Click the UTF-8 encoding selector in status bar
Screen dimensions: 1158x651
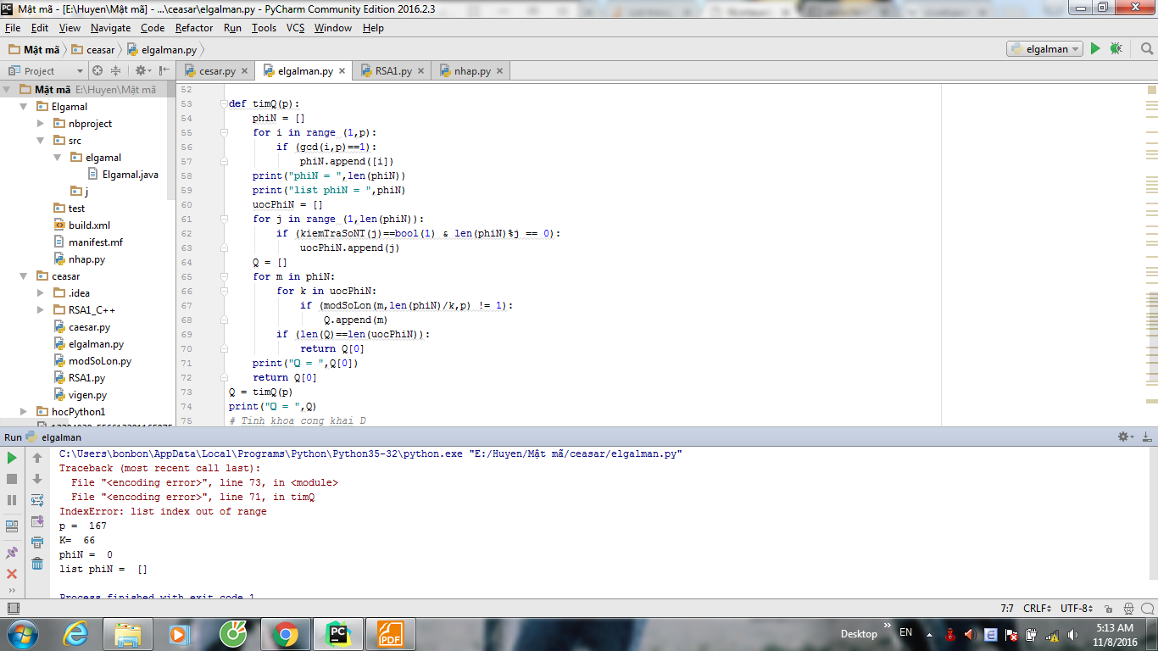[1075, 609]
